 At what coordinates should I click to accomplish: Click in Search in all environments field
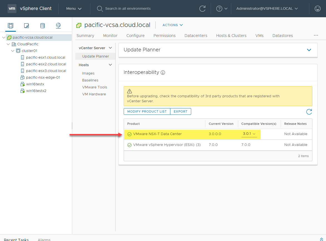(128, 9)
